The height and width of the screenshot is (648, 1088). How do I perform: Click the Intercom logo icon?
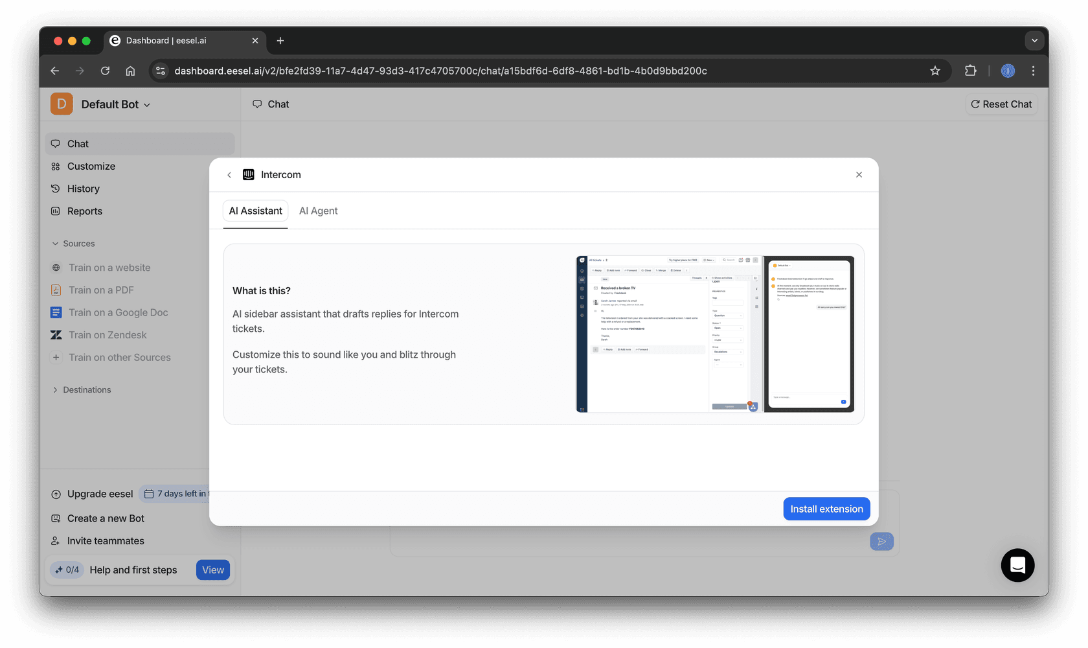[249, 175]
